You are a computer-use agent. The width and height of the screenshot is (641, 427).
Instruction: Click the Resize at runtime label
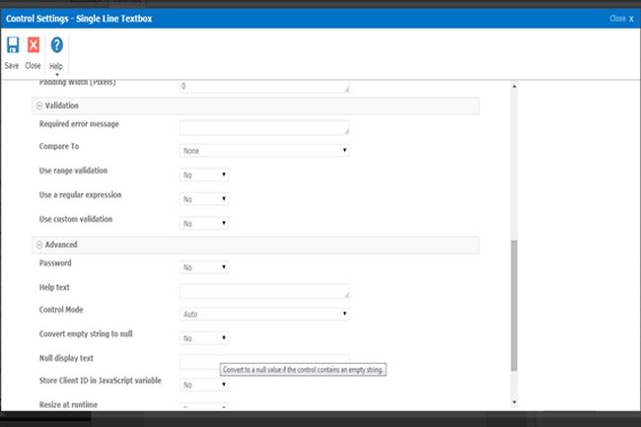pyautogui.click(x=68, y=405)
